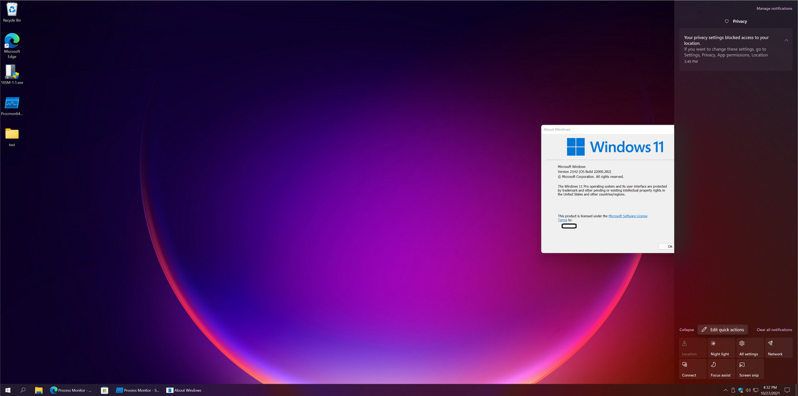Screen dimensions: 798x396
Task: Run Procmon64 from the desktop
Action: 12,103
